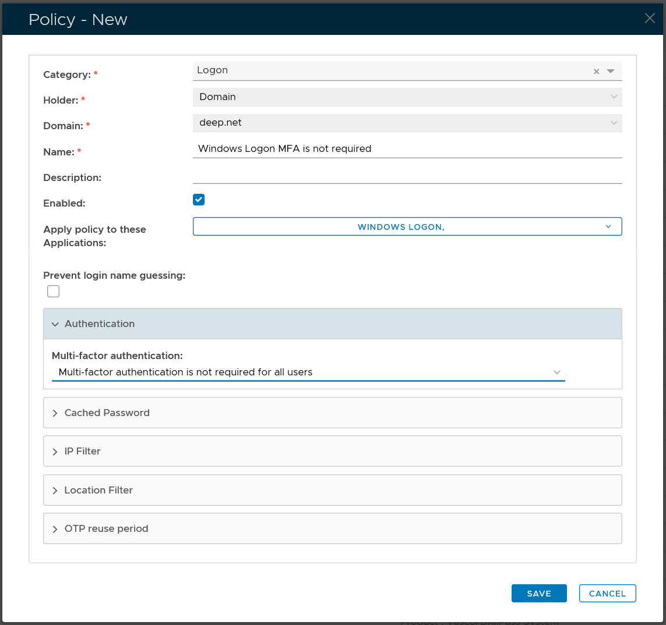The width and height of the screenshot is (666, 625).
Task: Open the Apply policy Applications dropdown
Action: (x=407, y=226)
